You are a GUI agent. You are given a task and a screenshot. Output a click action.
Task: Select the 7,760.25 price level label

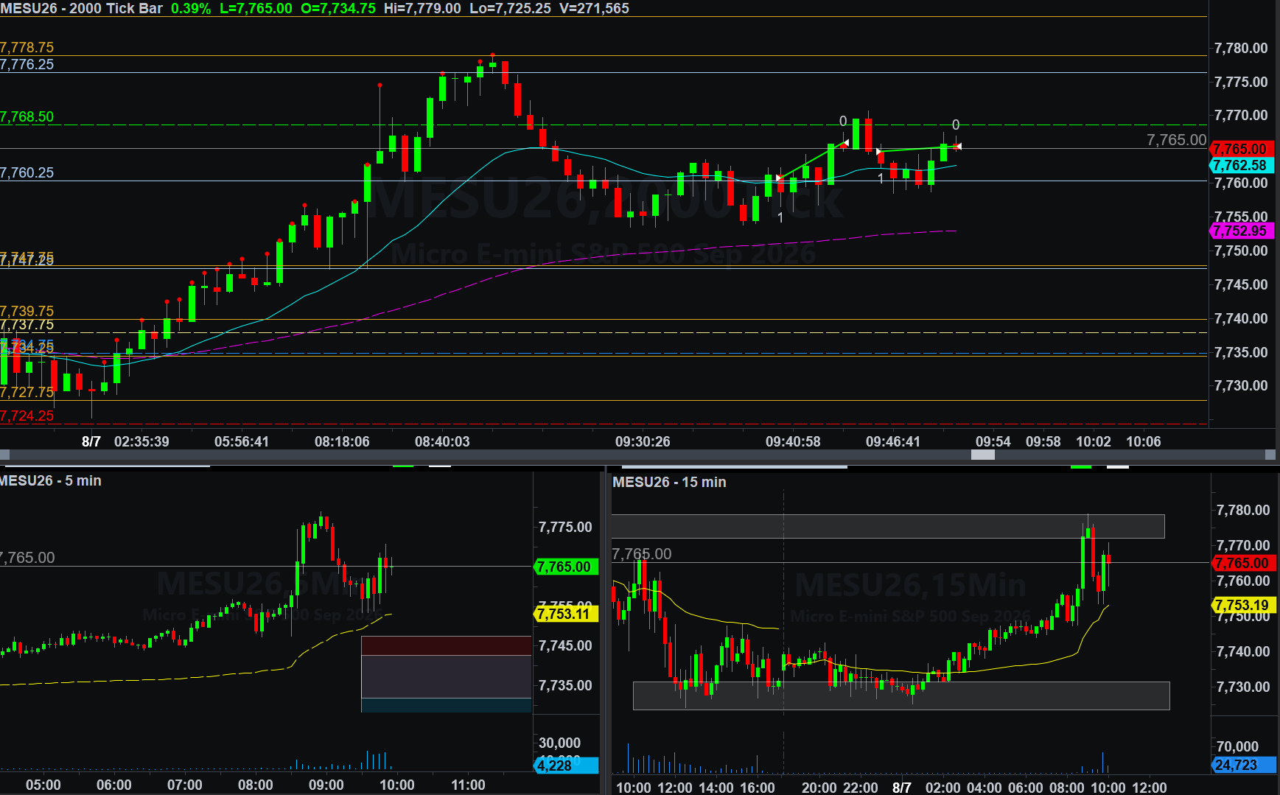(x=27, y=172)
